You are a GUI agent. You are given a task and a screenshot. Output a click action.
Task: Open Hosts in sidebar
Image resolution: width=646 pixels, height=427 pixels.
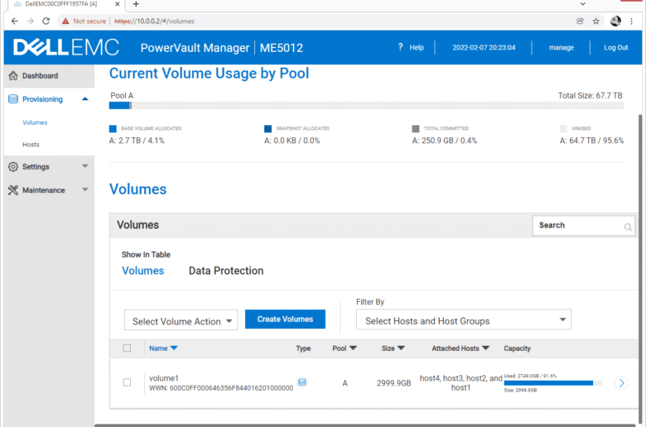click(x=31, y=145)
